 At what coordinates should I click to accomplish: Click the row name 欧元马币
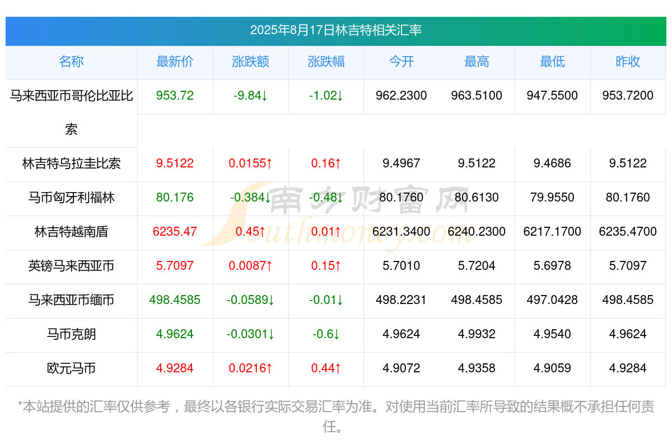71,368
